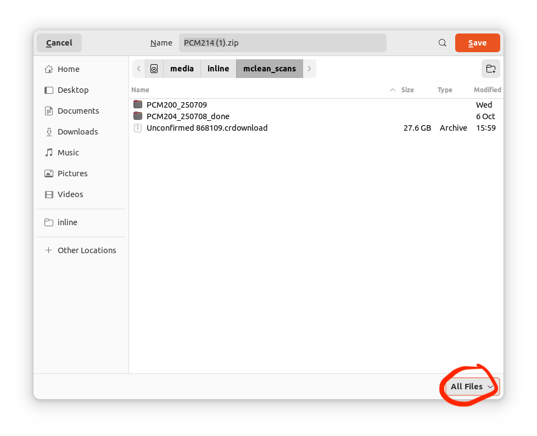Screen dimensions: 537x436
Task: Open the All Files filter dropdown
Action: point(472,387)
